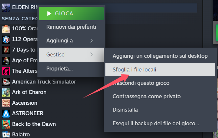Select the 112 Operator game icon

(x=6, y=39)
